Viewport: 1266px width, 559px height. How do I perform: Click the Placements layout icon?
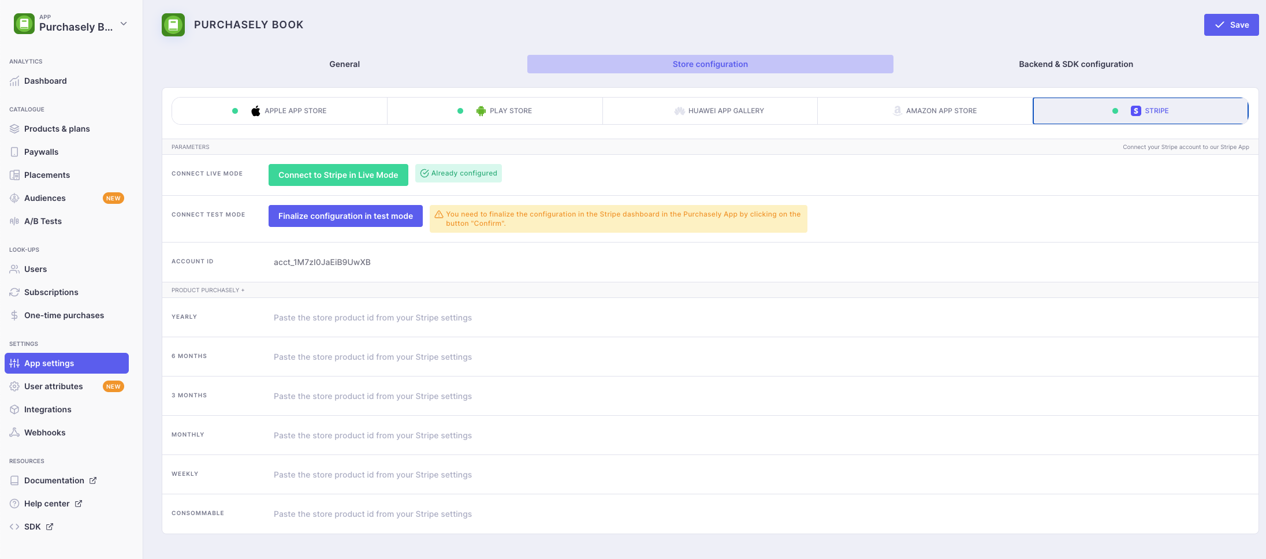coord(14,175)
